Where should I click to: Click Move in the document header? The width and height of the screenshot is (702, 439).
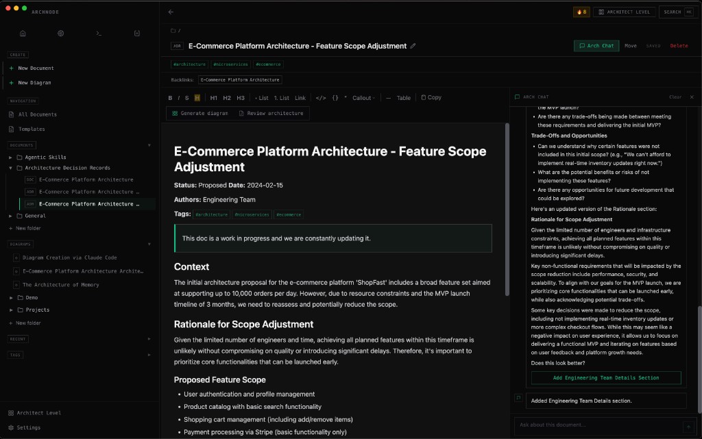tap(631, 46)
